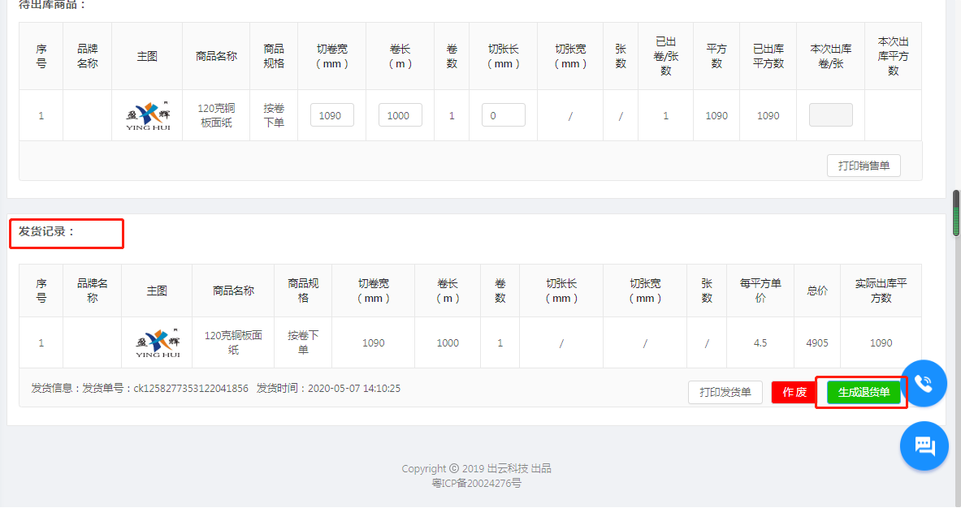Open the 粤ICP备20024276号 link
Image resolution: width=961 pixels, height=508 pixels.
click(x=477, y=483)
